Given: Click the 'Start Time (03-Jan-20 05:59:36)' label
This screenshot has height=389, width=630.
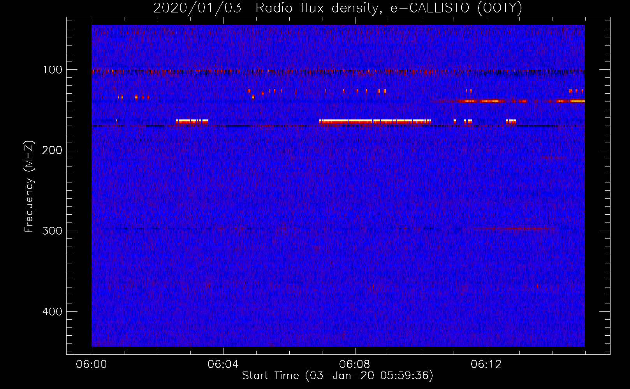Looking at the screenshot, I should coord(338,375).
